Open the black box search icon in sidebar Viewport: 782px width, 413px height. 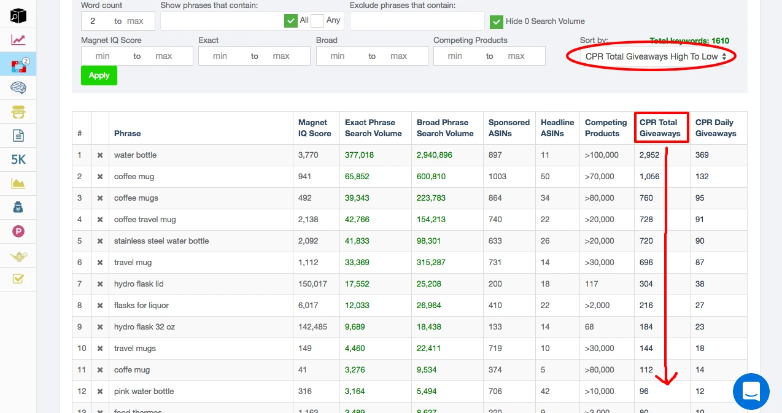(x=18, y=16)
